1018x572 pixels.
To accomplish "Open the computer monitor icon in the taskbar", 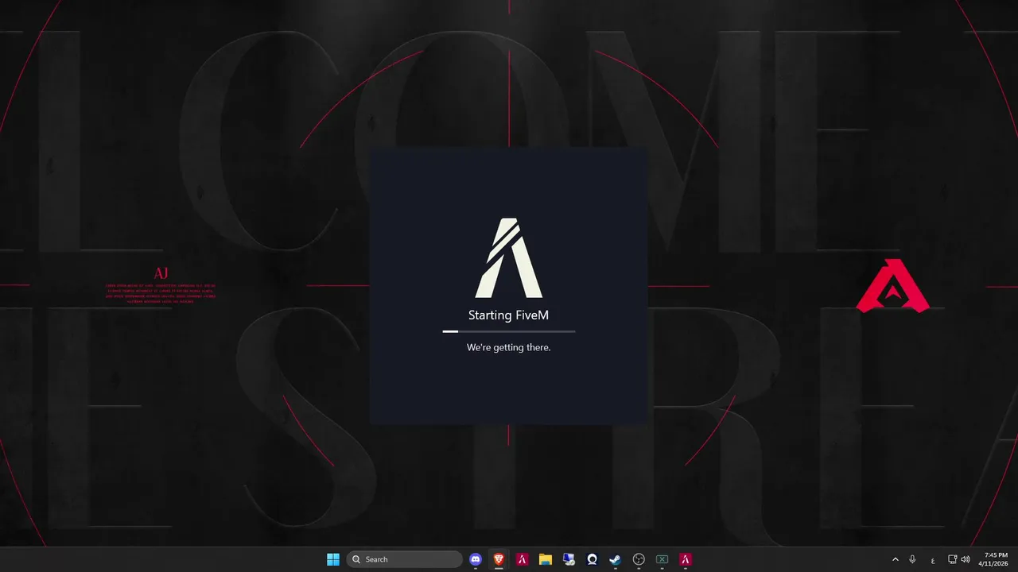I will pyautogui.click(x=569, y=559).
